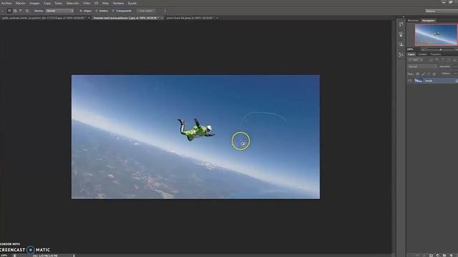Screen dimensions: 458x257
Task: Open the Texto menu
Action: point(59,3)
